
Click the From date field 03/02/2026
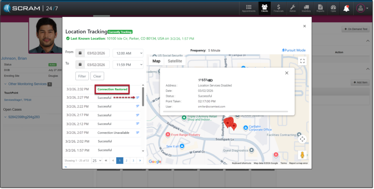click(96, 53)
